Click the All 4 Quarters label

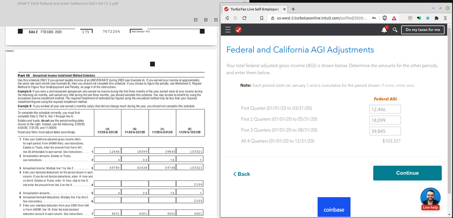pyautogui.click(x=278, y=141)
